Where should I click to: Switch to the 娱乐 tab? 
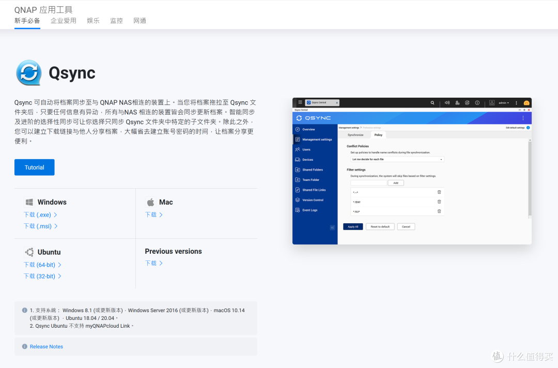click(x=93, y=21)
